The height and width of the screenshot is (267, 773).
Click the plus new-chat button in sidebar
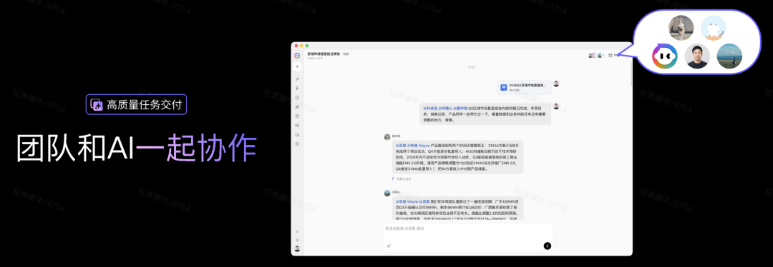click(x=297, y=66)
